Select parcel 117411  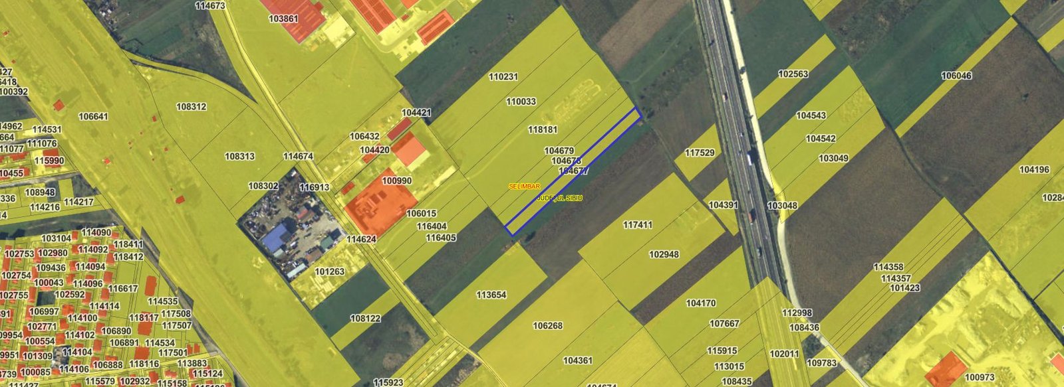pyautogui.click(x=637, y=225)
